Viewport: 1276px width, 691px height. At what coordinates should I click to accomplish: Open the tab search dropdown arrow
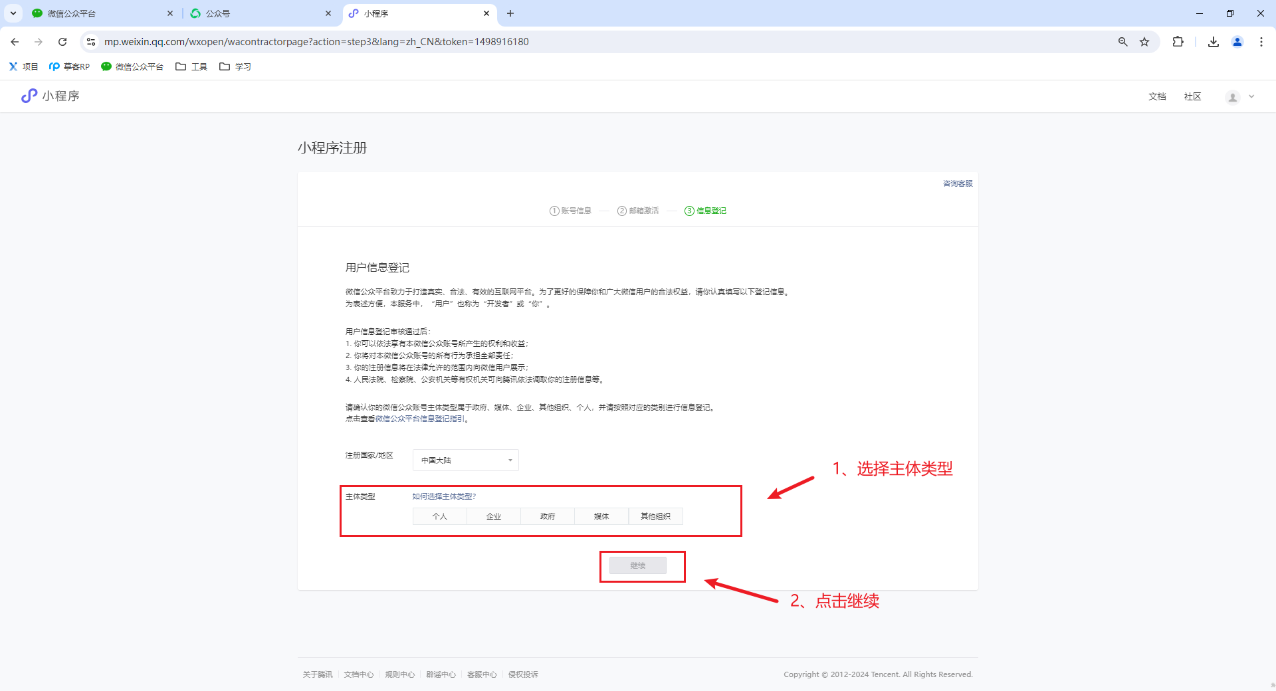click(13, 13)
